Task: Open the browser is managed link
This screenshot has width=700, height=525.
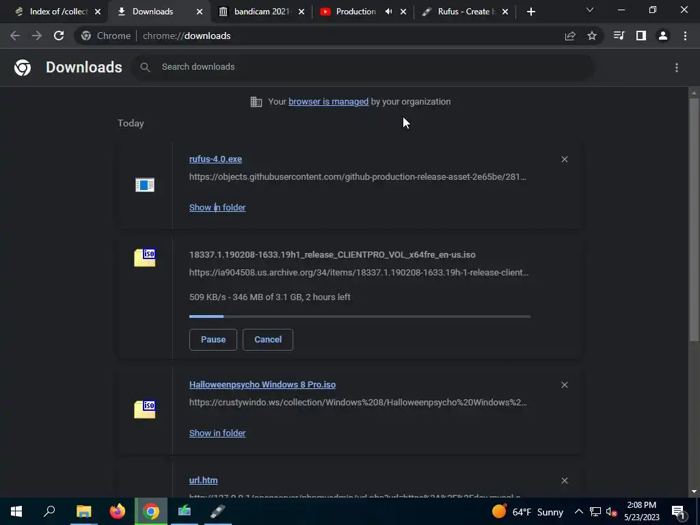Action: pos(328,101)
